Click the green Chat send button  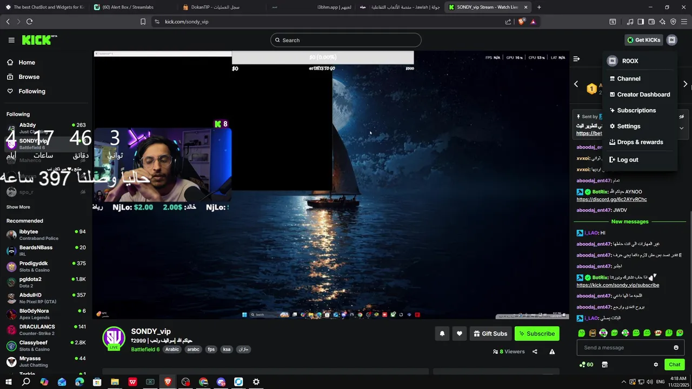click(674, 365)
